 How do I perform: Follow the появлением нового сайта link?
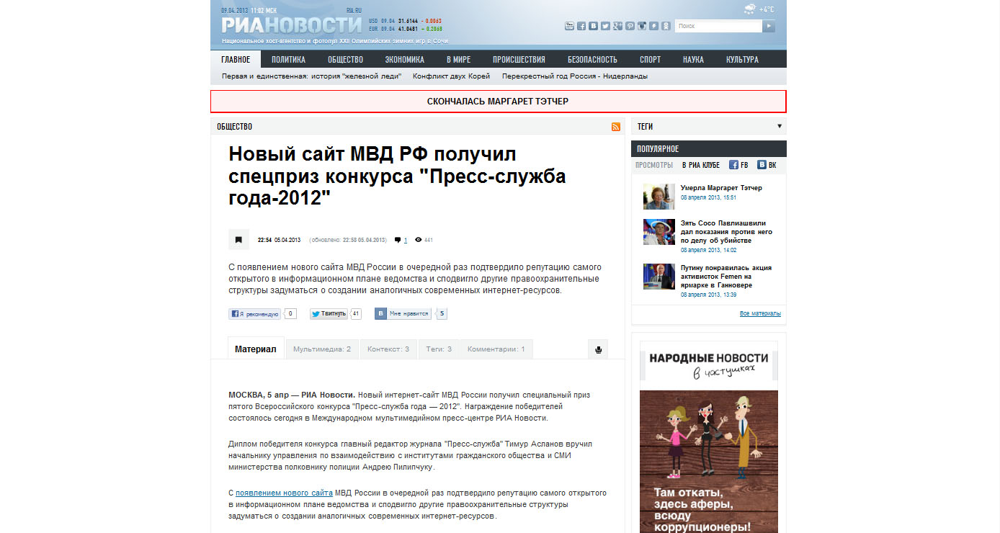(x=284, y=493)
